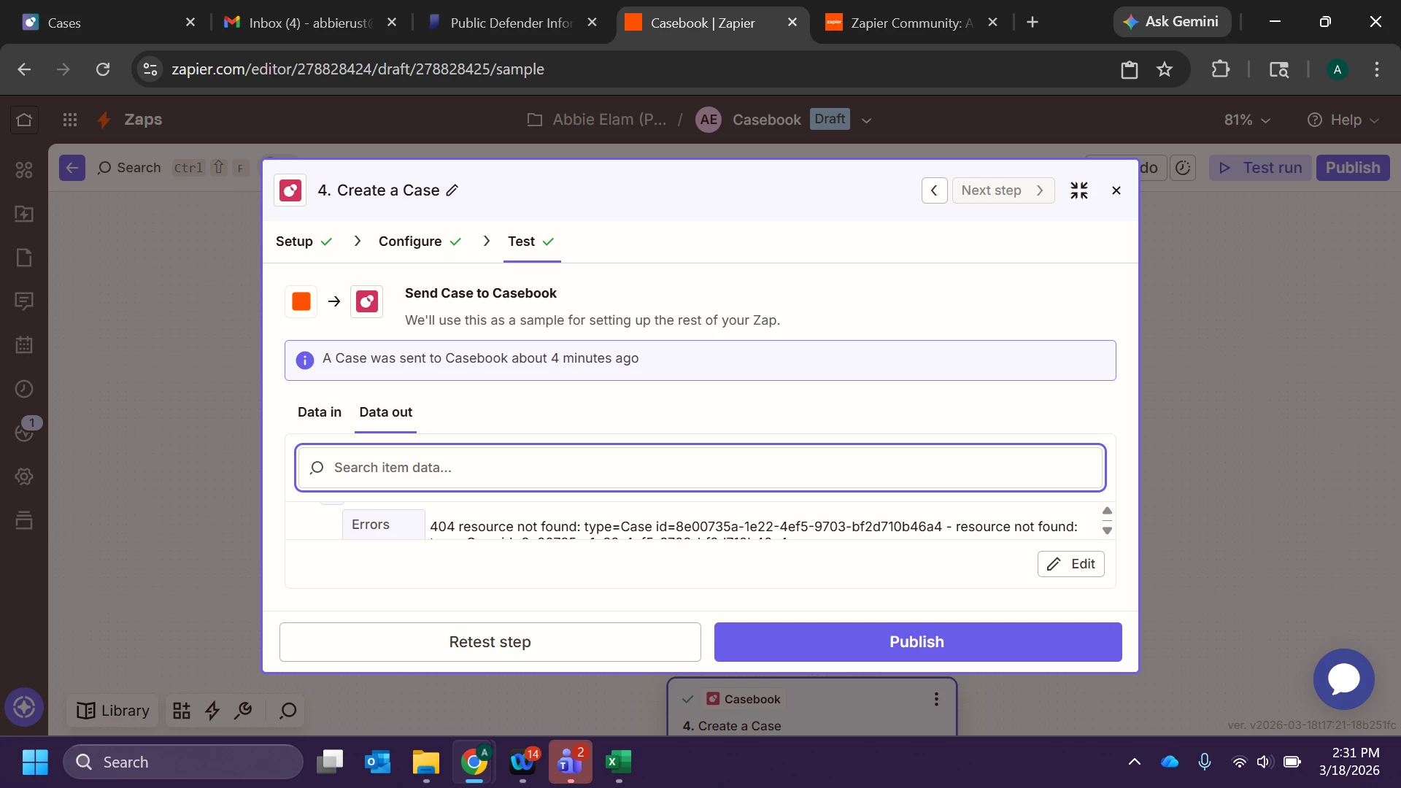Close the Create a Case step panel
The image size is (1401, 788).
point(1116,190)
